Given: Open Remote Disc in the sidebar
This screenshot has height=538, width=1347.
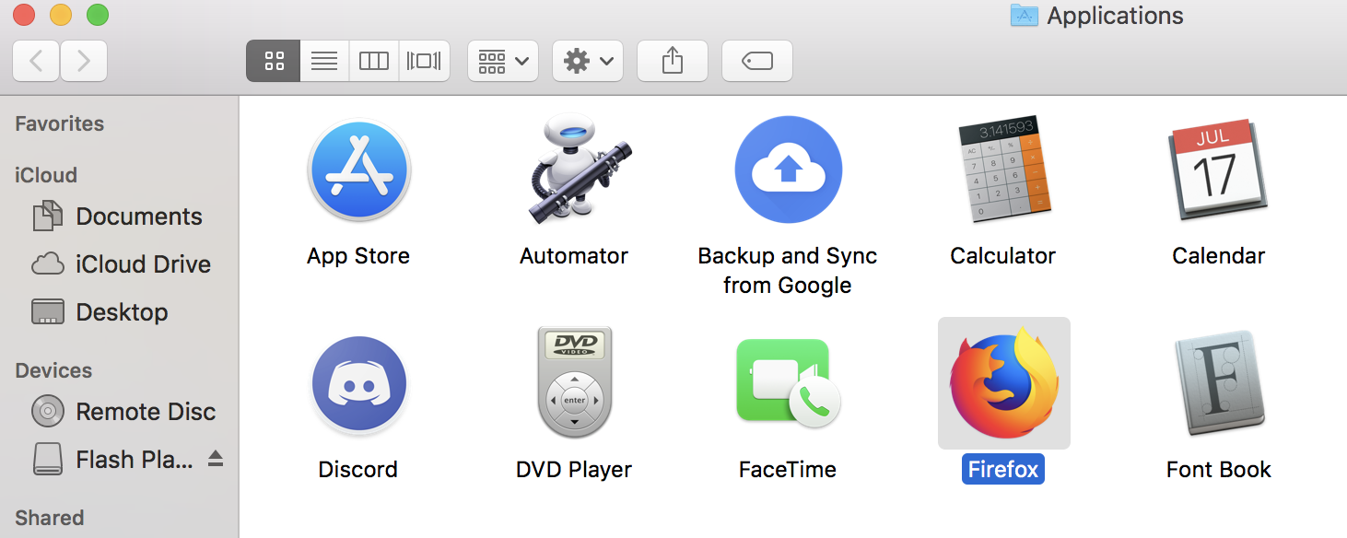Looking at the screenshot, I should click(123, 412).
